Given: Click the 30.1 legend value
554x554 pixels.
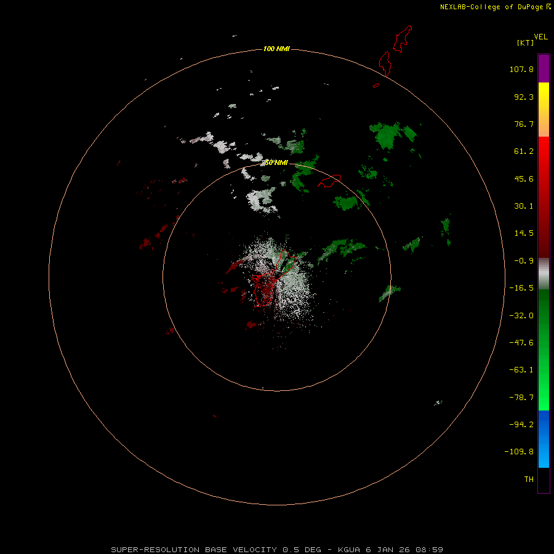Looking at the screenshot, I should [x=524, y=206].
